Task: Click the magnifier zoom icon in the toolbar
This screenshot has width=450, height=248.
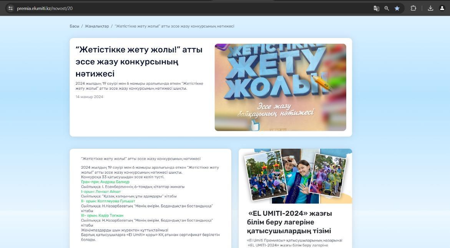Action: pos(387,8)
